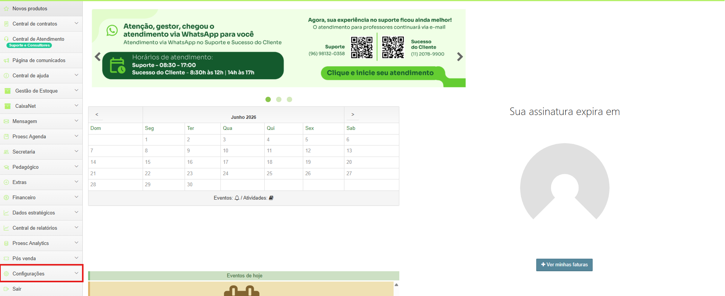The image size is (725, 296).
Task: Click the Eventos de hoje header
Action: tap(244, 276)
